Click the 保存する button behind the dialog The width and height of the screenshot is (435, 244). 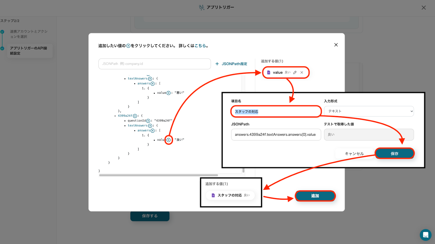click(x=150, y=216)
